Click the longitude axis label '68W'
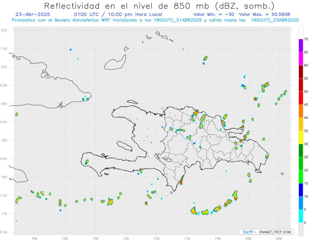 [279, 238]
